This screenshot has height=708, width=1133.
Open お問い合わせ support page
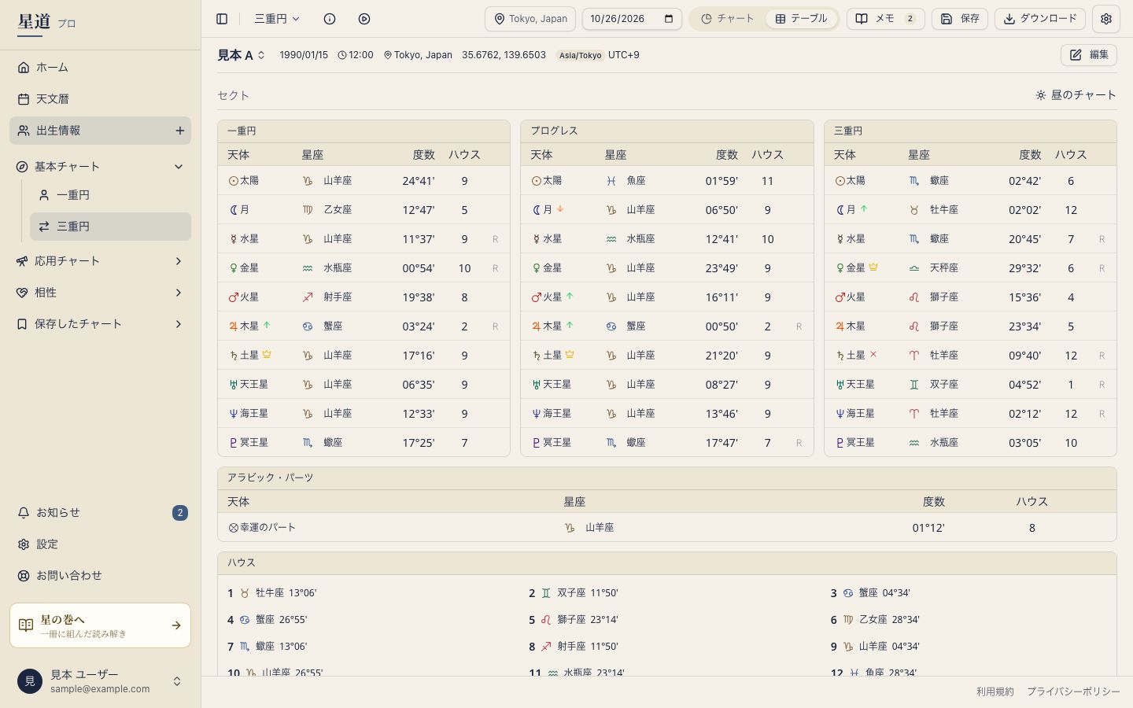(x=100, y=576)
